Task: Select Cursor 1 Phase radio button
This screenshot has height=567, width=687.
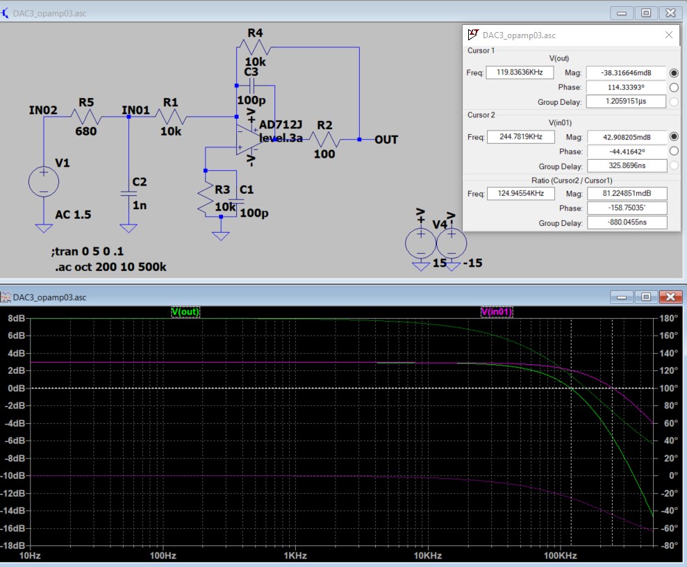Action: [674, 87]
